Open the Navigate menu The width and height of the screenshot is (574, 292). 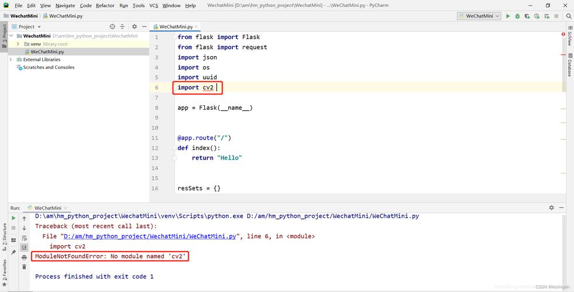tap(65, 5)
